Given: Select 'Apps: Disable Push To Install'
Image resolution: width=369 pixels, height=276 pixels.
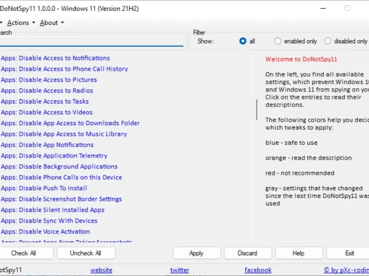Looking at the screenshot, I should pos(44,188).
